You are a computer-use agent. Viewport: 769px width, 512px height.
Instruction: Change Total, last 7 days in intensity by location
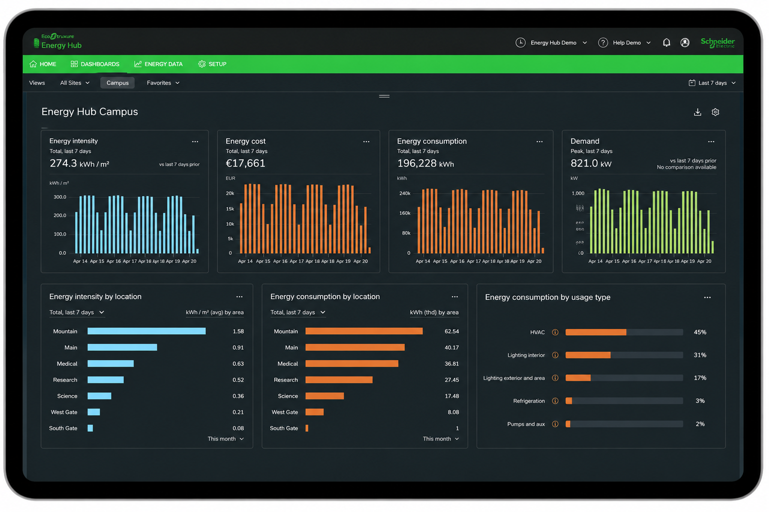[77, 312]
